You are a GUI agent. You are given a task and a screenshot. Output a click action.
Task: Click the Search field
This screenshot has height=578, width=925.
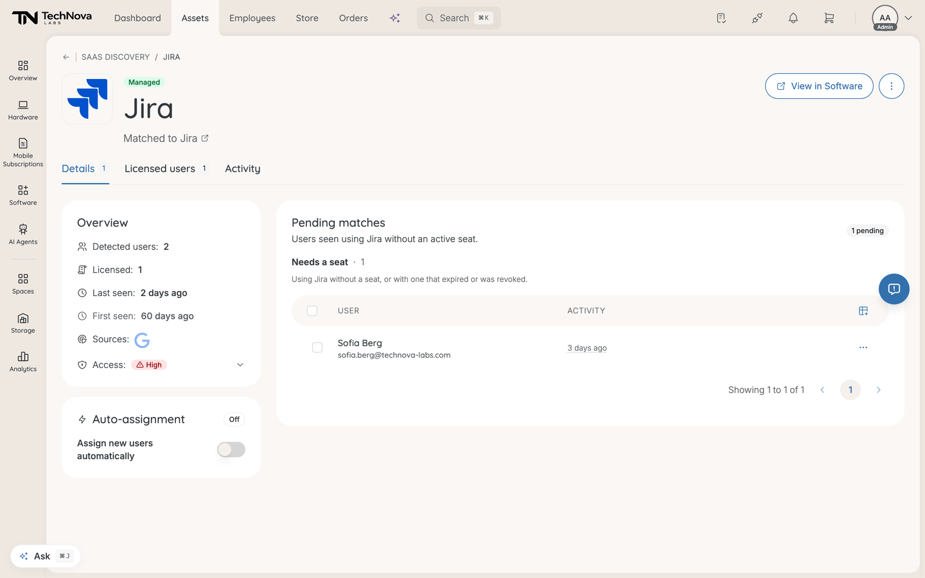pyautogui.click(x=459, y=18)
